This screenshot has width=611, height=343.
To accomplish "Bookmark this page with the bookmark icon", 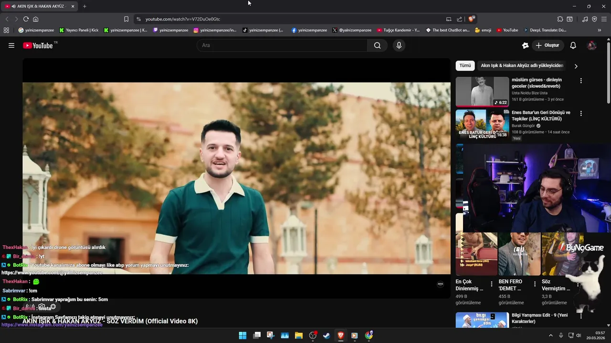I will 126,19.
